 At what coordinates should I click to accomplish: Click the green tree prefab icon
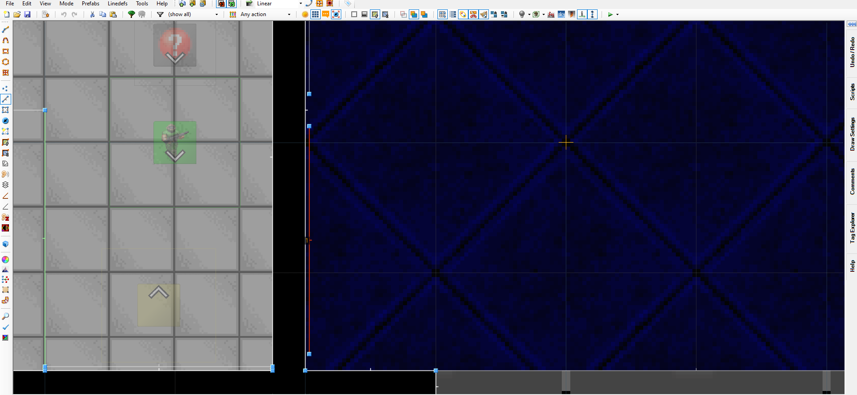tap(132, 14)
